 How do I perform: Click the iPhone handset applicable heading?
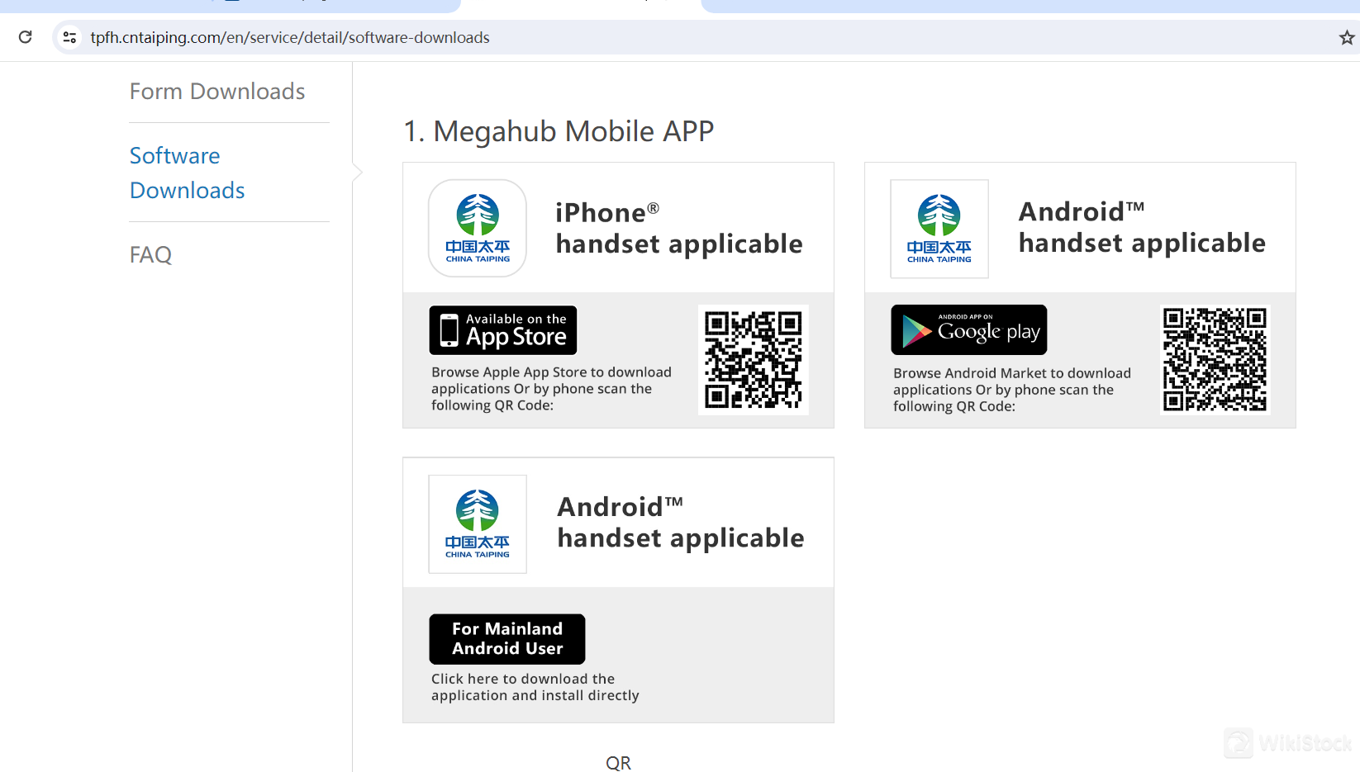point(679,228)
